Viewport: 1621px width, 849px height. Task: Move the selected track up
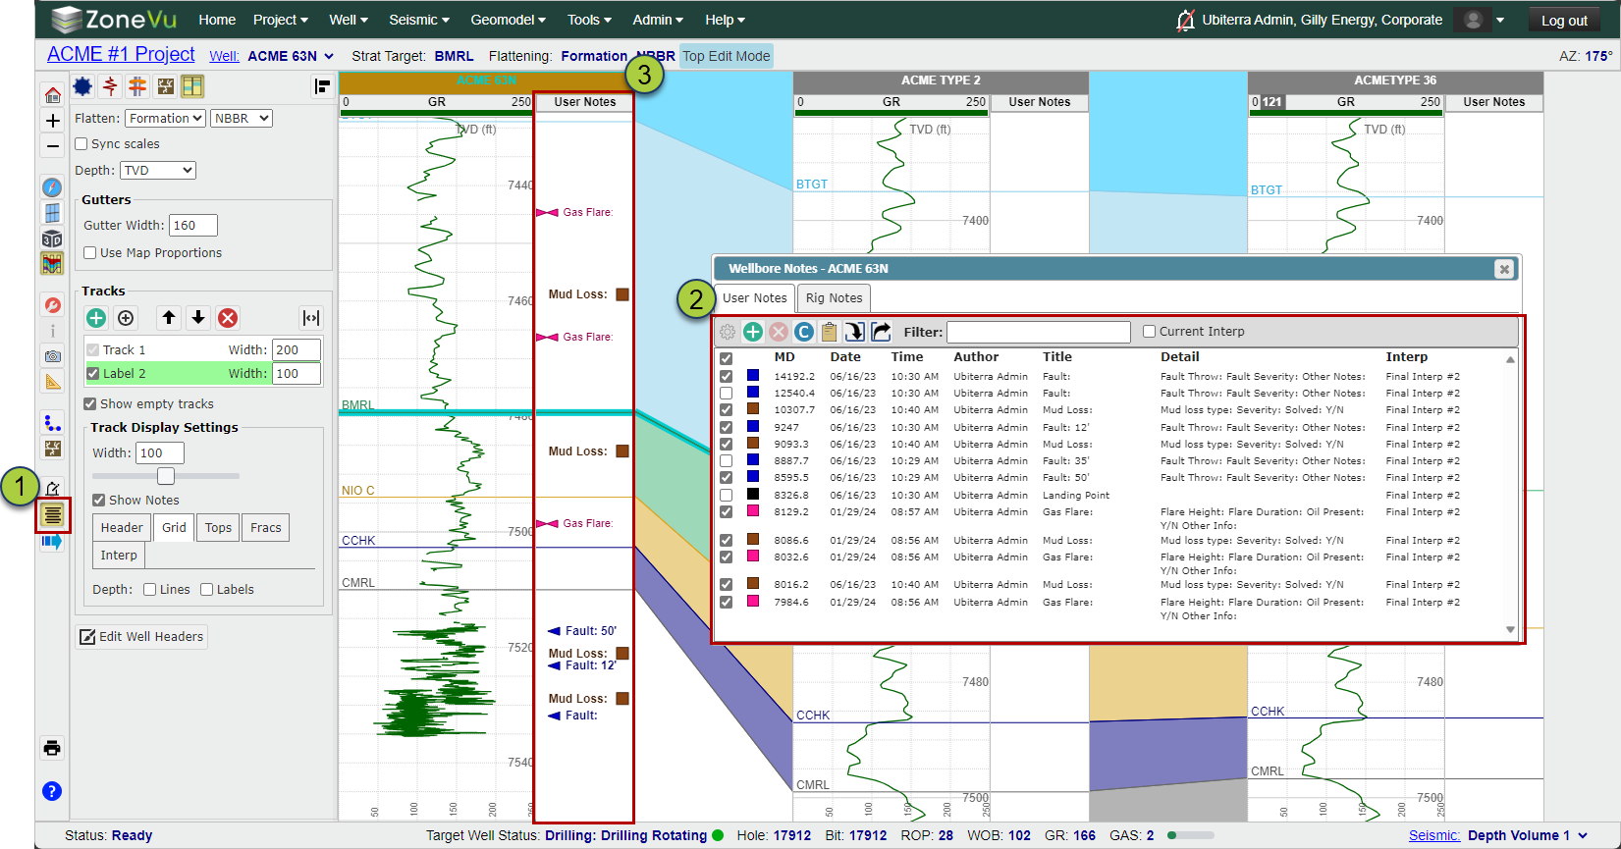click(x=169, y=318)
